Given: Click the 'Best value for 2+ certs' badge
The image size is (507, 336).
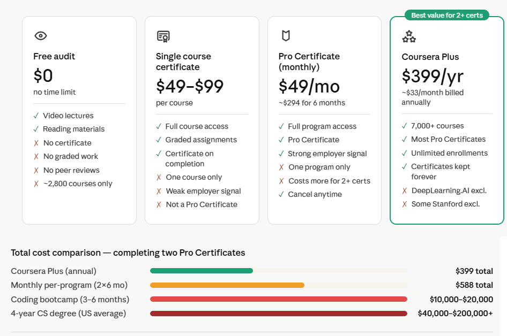Looking at the screenshot, I should [447, 15].
